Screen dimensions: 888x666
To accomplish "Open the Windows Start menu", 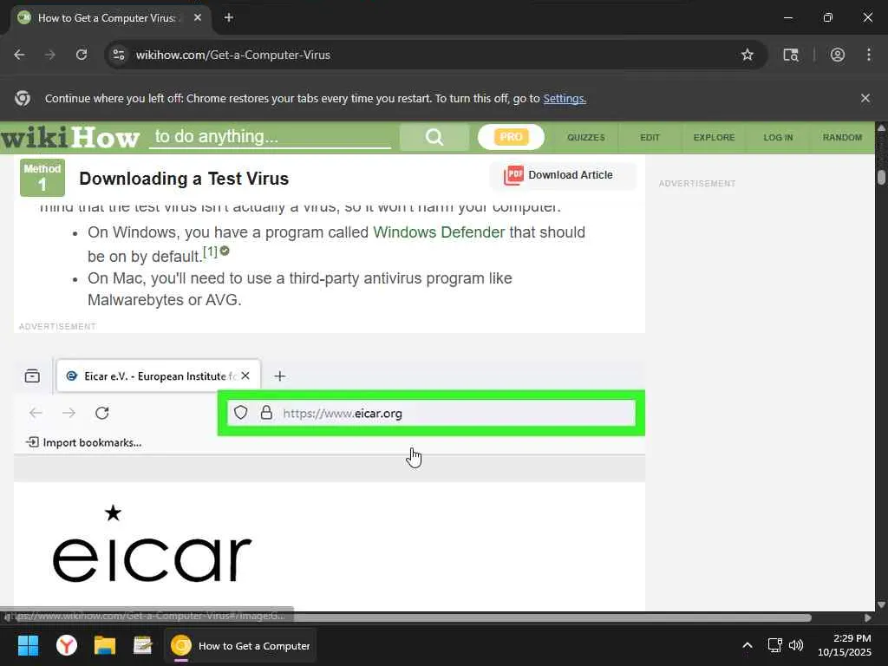I will (x=28, y=645).
